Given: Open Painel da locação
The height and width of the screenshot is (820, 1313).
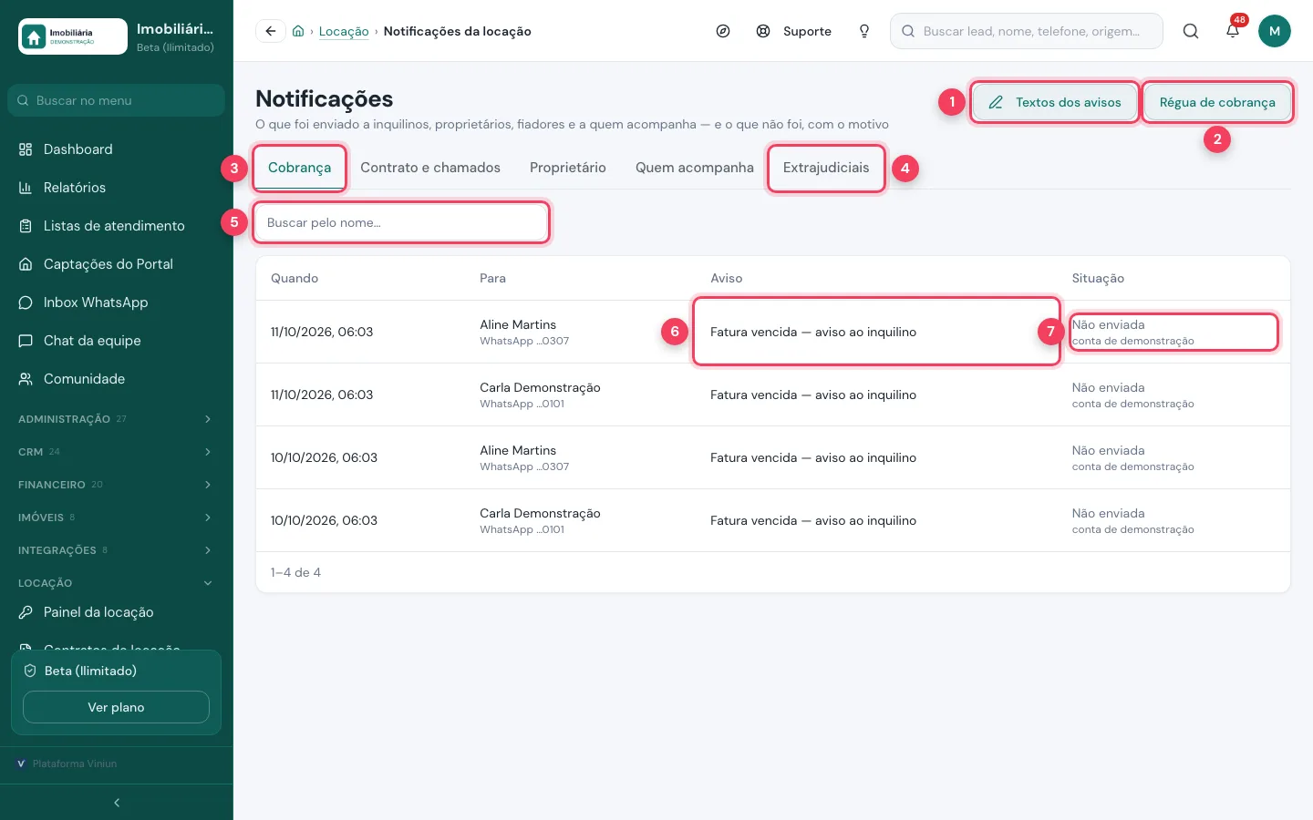Looking at the screenshot, I should [117, 612].
